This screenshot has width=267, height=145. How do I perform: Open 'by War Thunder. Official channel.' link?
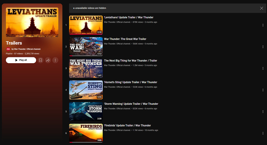[x=26, y=49]
